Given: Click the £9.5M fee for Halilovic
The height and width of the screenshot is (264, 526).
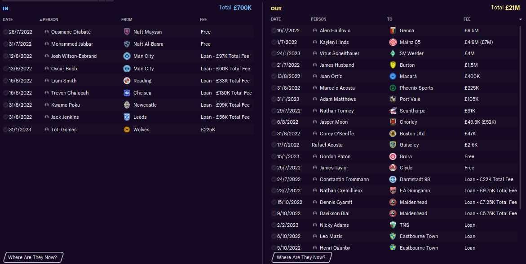Looking at the screenshot, I should [471, 30].
